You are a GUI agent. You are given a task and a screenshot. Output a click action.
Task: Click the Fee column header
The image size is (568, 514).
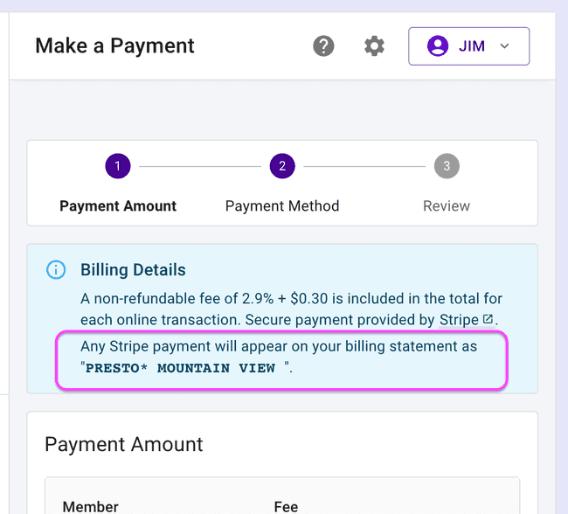click(286, 506)
